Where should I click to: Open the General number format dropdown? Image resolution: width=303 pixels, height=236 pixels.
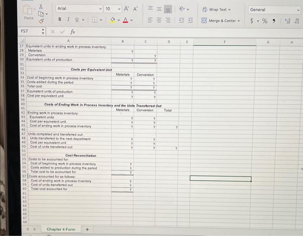298,10
